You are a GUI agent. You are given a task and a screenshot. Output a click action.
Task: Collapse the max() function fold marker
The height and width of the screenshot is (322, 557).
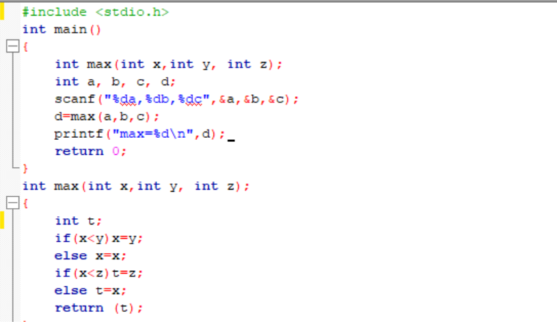pos(13,203)
